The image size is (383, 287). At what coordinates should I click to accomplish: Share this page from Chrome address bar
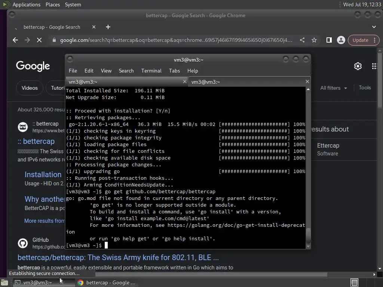click(302, 40)
